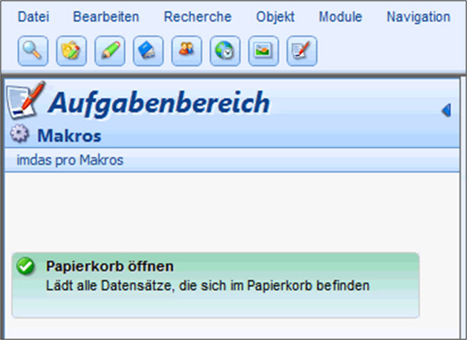Click the magnifying glass search icon

pos(33,51)
